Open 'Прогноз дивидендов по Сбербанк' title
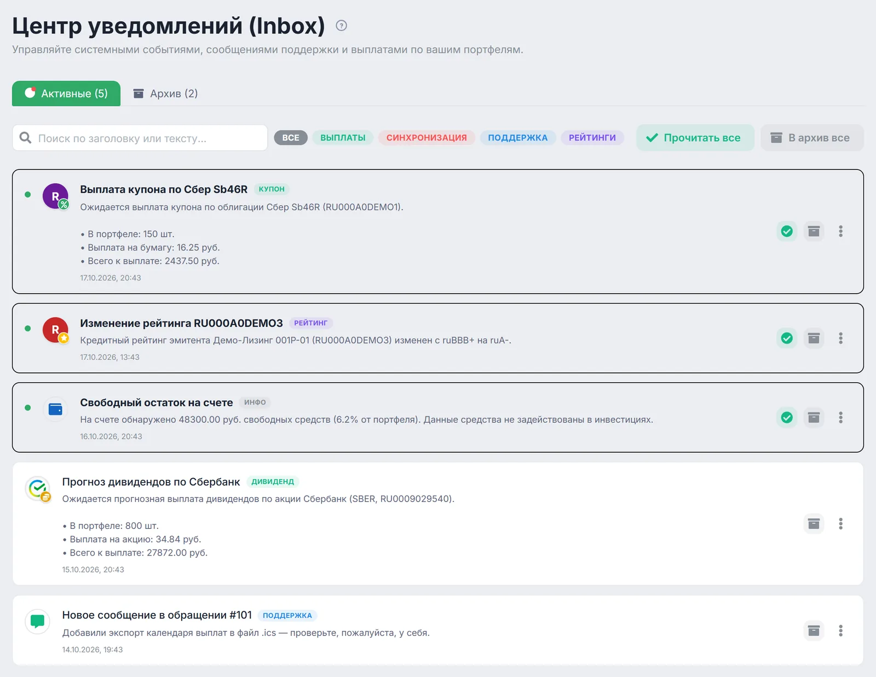 (x=151, y=482)
